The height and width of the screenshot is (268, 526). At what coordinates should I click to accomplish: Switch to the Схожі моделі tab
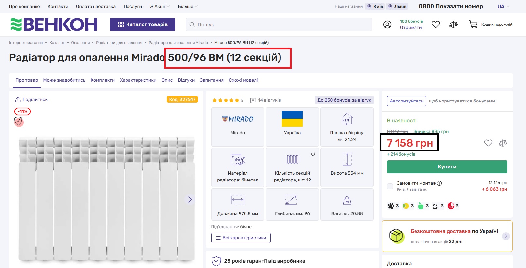pos(243,80)
